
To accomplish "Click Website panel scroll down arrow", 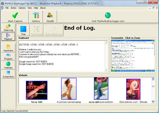I will (153, 101).
